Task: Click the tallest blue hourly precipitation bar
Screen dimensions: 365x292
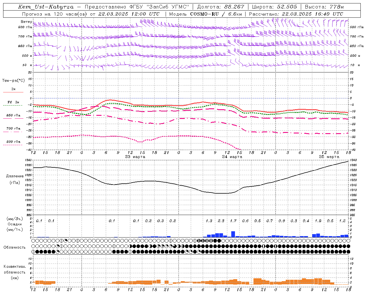Action: coord(233,234)
